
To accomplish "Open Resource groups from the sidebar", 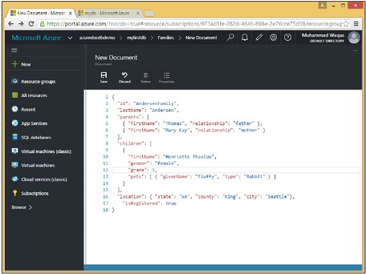I will pyautogui.click(x=38, y=81).
